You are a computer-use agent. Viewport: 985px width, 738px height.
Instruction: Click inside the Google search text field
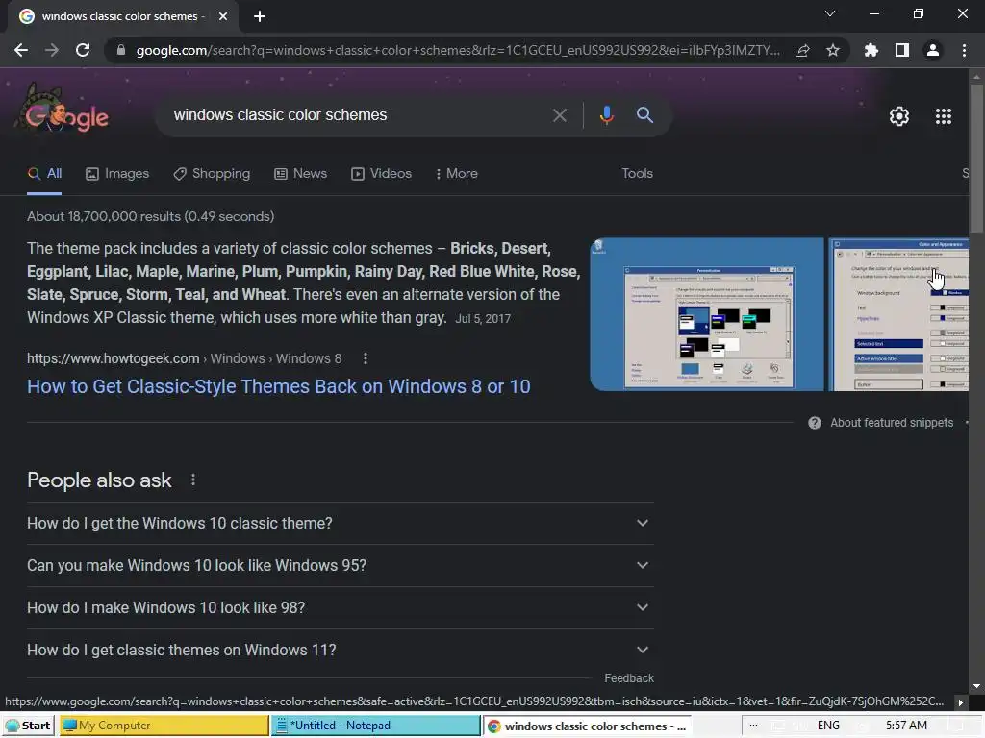click(358, 115)
